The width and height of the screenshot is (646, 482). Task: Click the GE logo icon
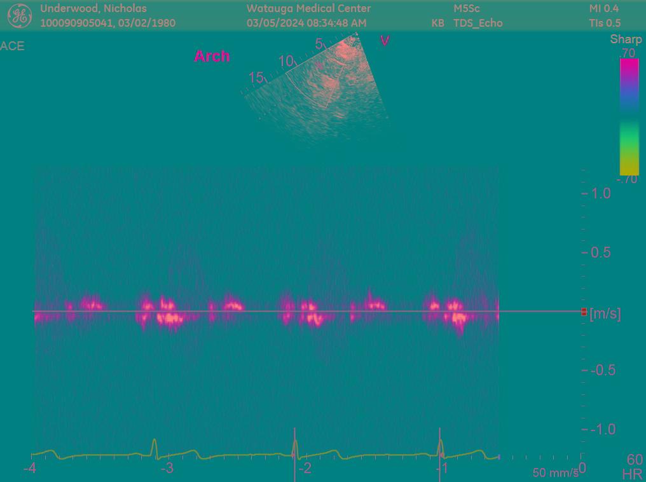pyautogui.click(x=19, y=16)
